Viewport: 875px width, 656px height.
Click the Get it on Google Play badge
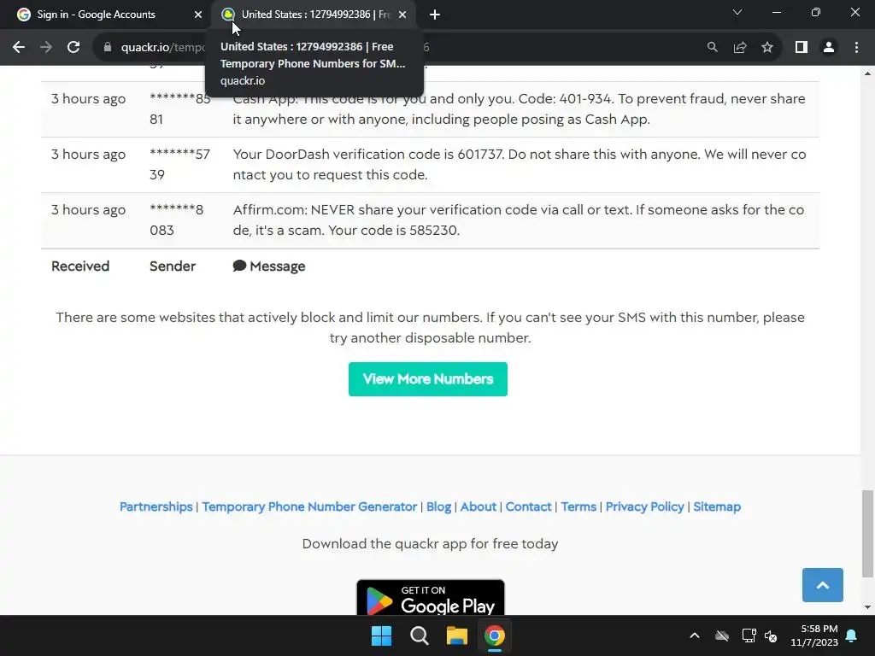[x=431, y=598]
